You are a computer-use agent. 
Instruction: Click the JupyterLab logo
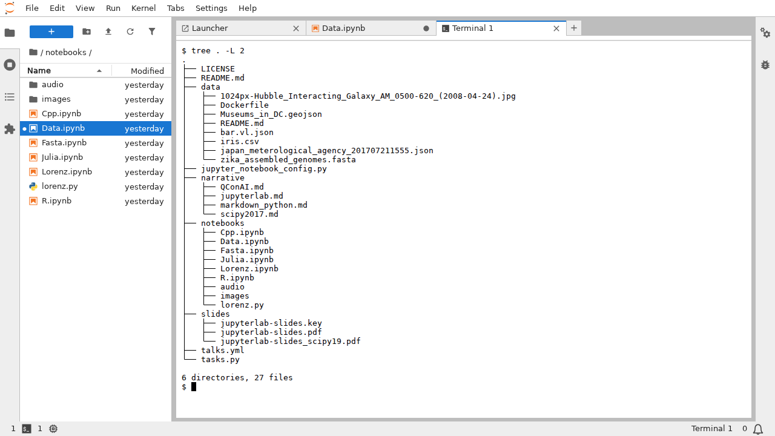tap(10, 8)
